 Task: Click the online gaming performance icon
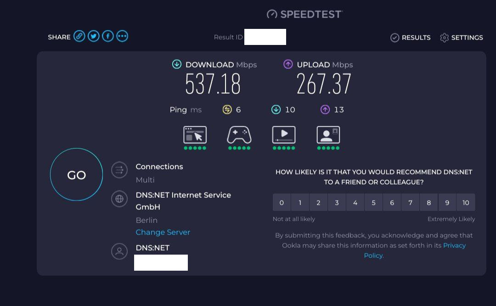[239, 135]
